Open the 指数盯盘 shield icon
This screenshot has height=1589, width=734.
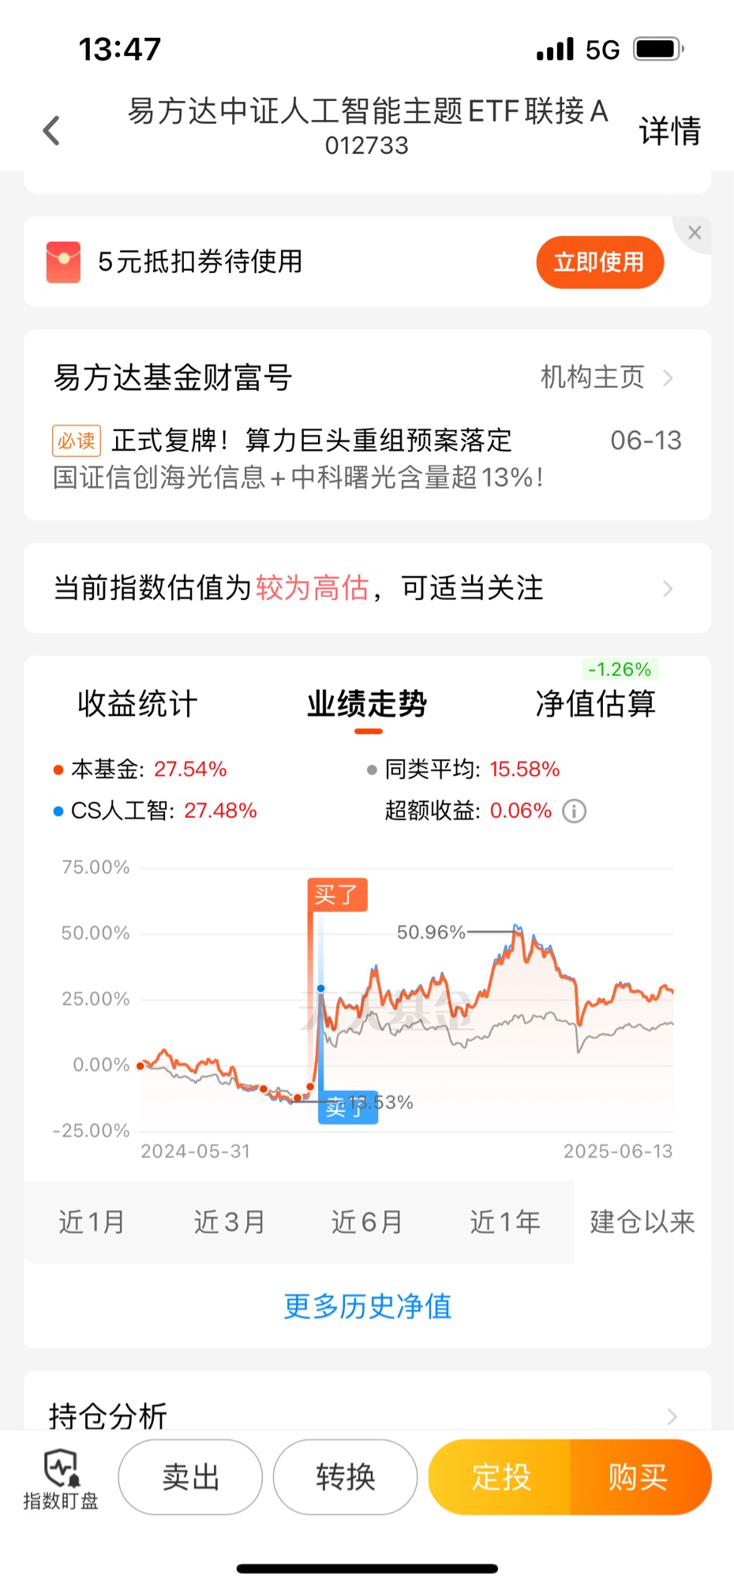(61, 1468)
